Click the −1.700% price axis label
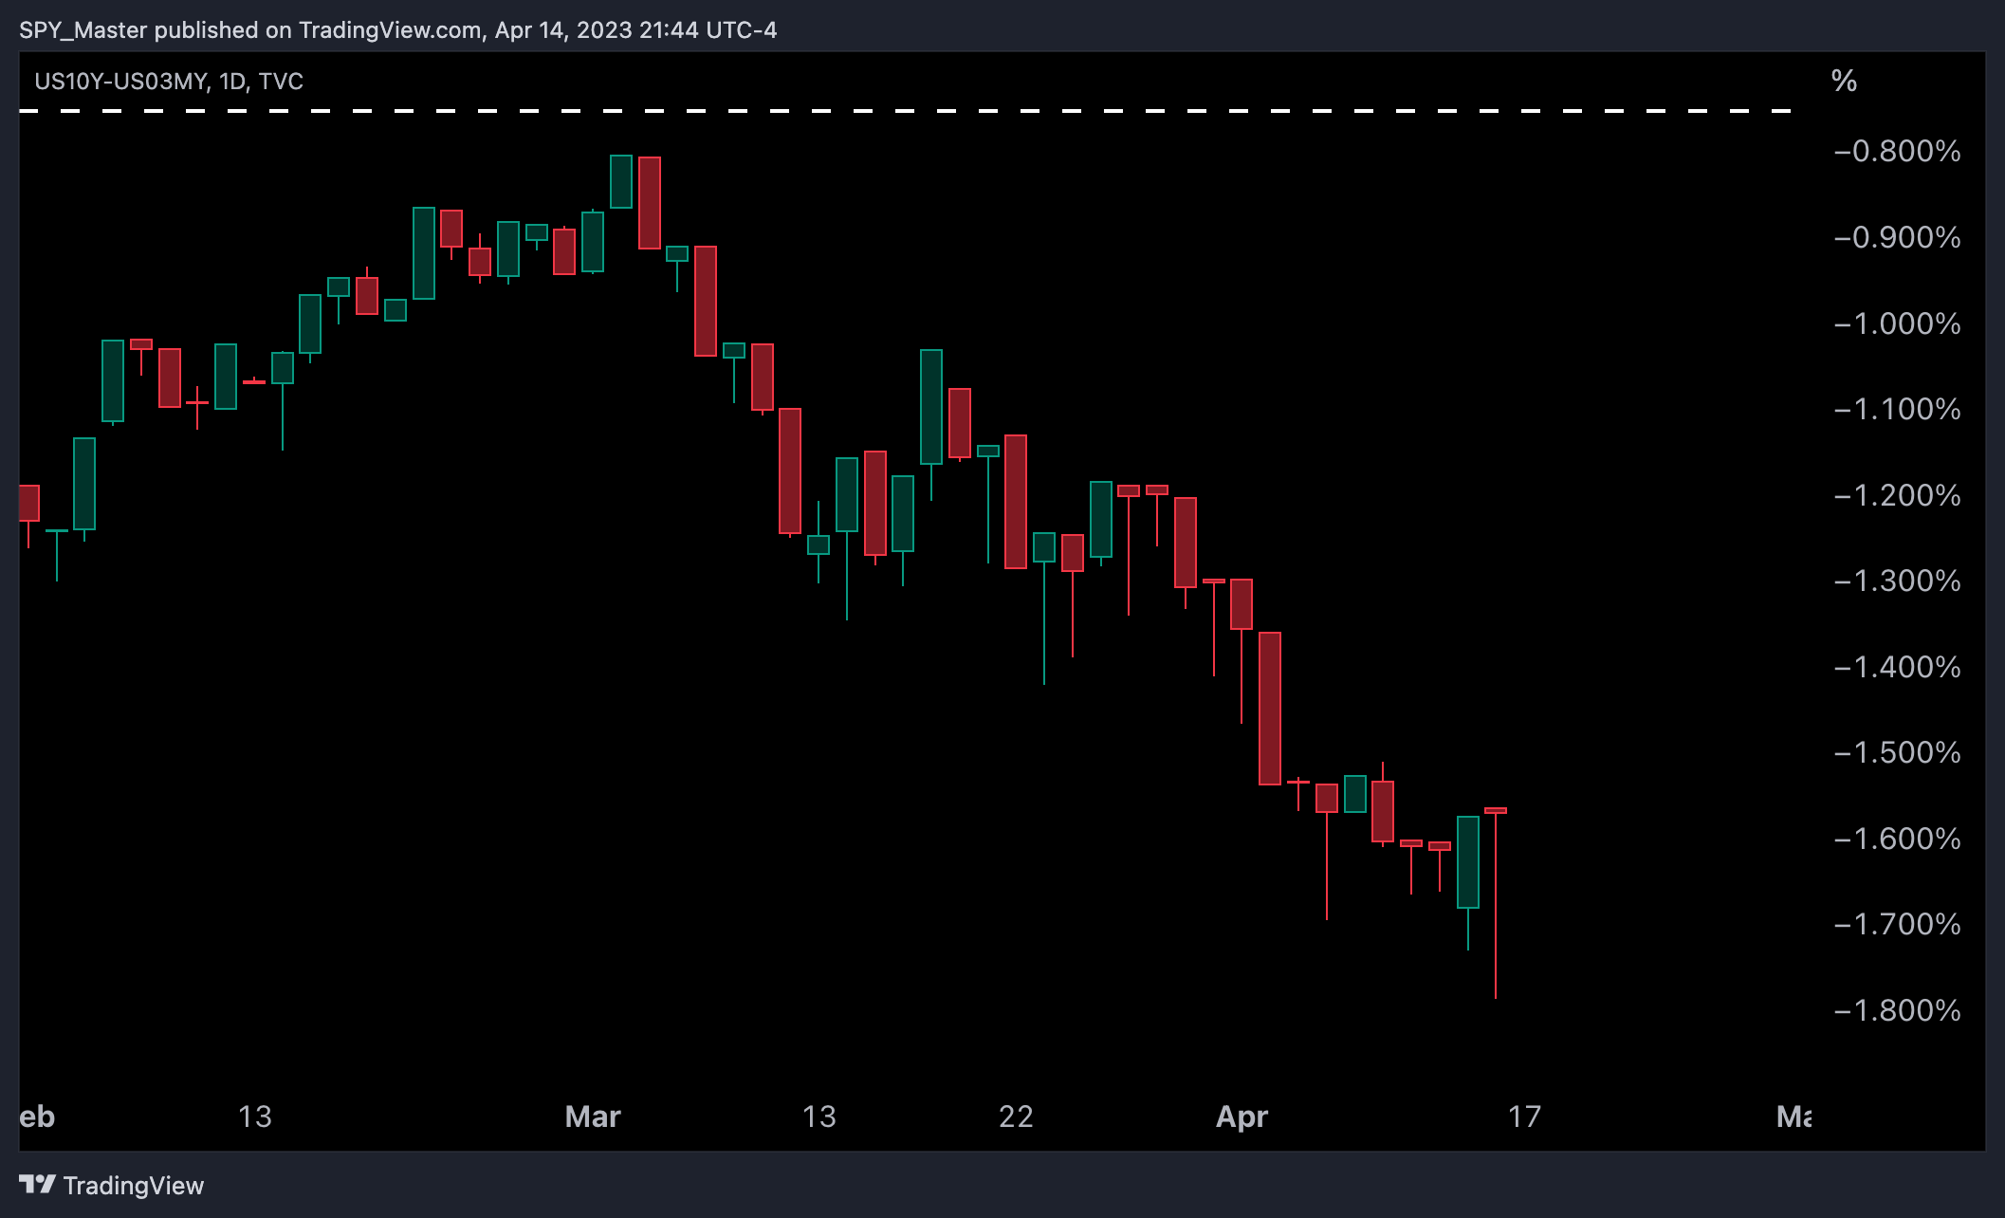The width and height of the screenshot is (2005, 1218). [x=1897, y=924]
